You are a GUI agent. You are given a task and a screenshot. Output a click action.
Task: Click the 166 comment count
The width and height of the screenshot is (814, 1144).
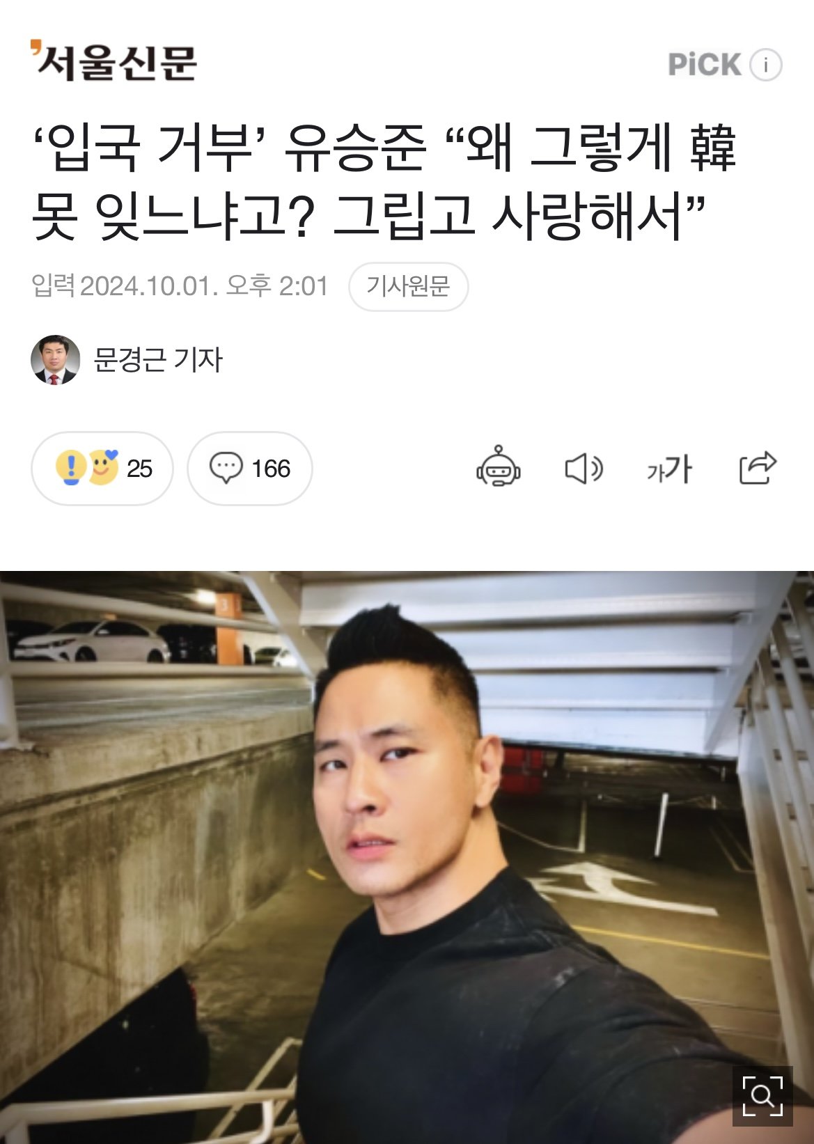(271, 469)
